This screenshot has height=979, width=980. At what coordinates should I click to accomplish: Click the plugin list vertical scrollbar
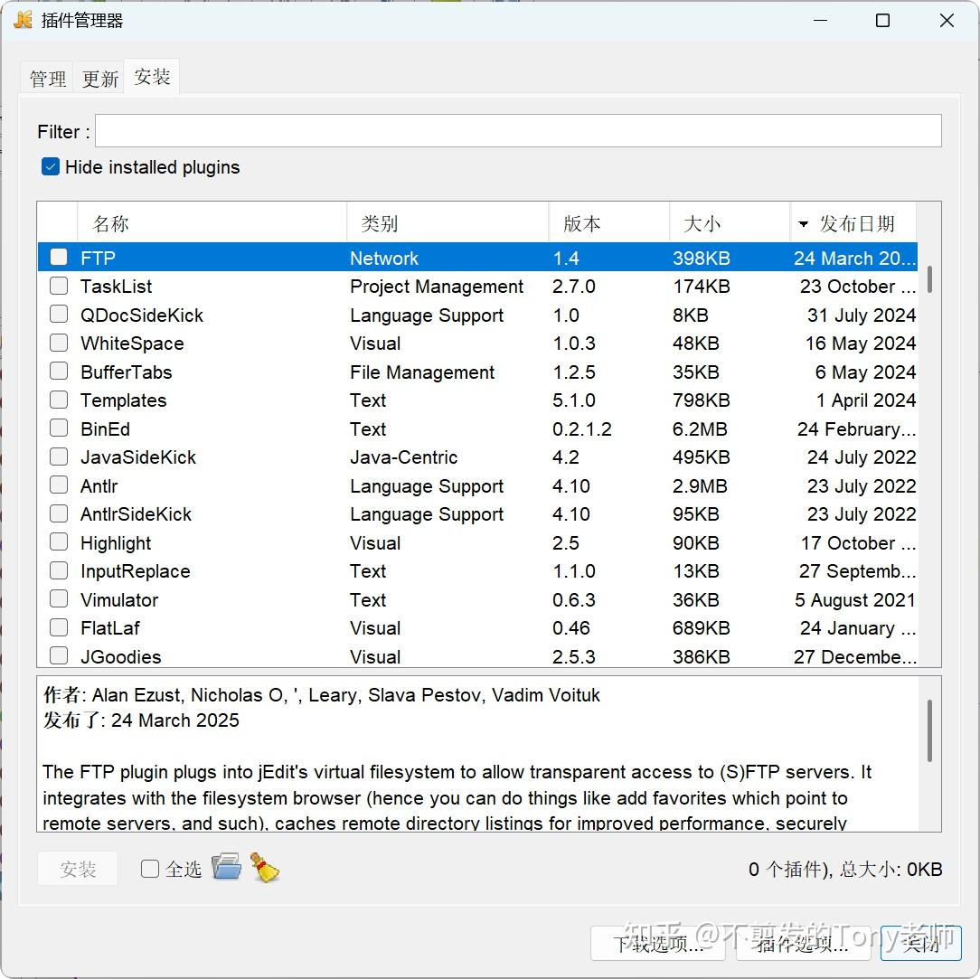pyautogui.click(x=929, y=279)
